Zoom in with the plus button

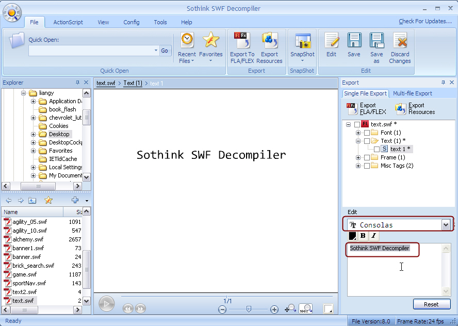pyautogui.click(x=274, y=309)
